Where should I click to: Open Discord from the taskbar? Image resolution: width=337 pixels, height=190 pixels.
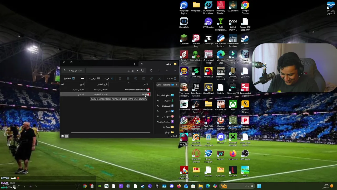pyautogui.click(x=172, y=186)
